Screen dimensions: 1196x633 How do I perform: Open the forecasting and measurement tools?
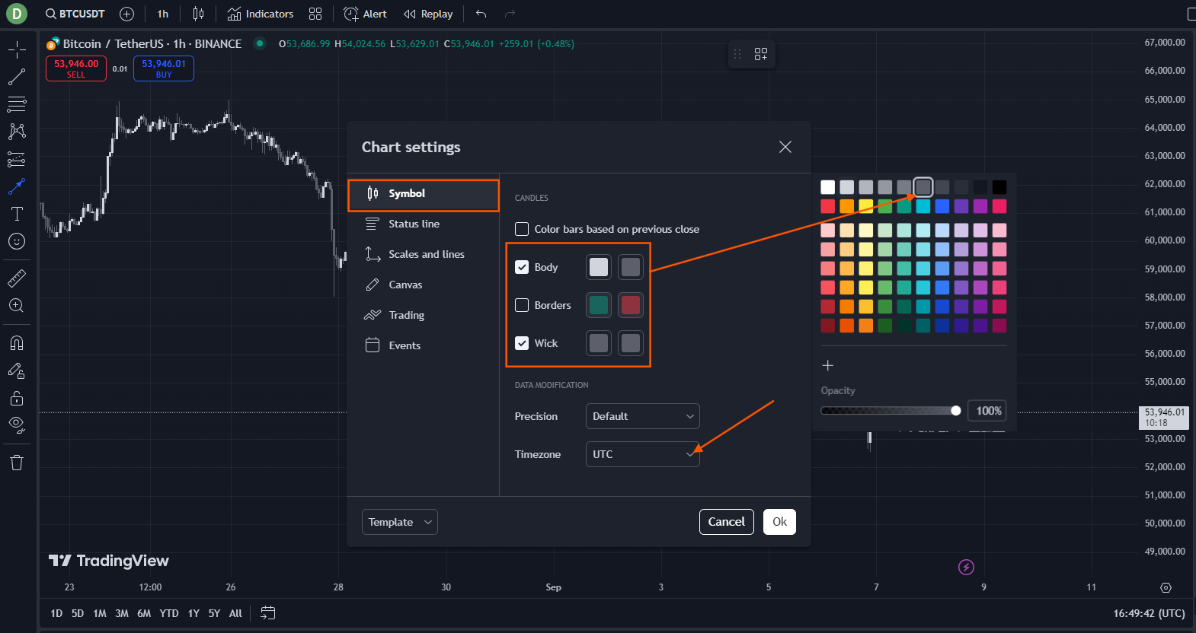[17, 159]
